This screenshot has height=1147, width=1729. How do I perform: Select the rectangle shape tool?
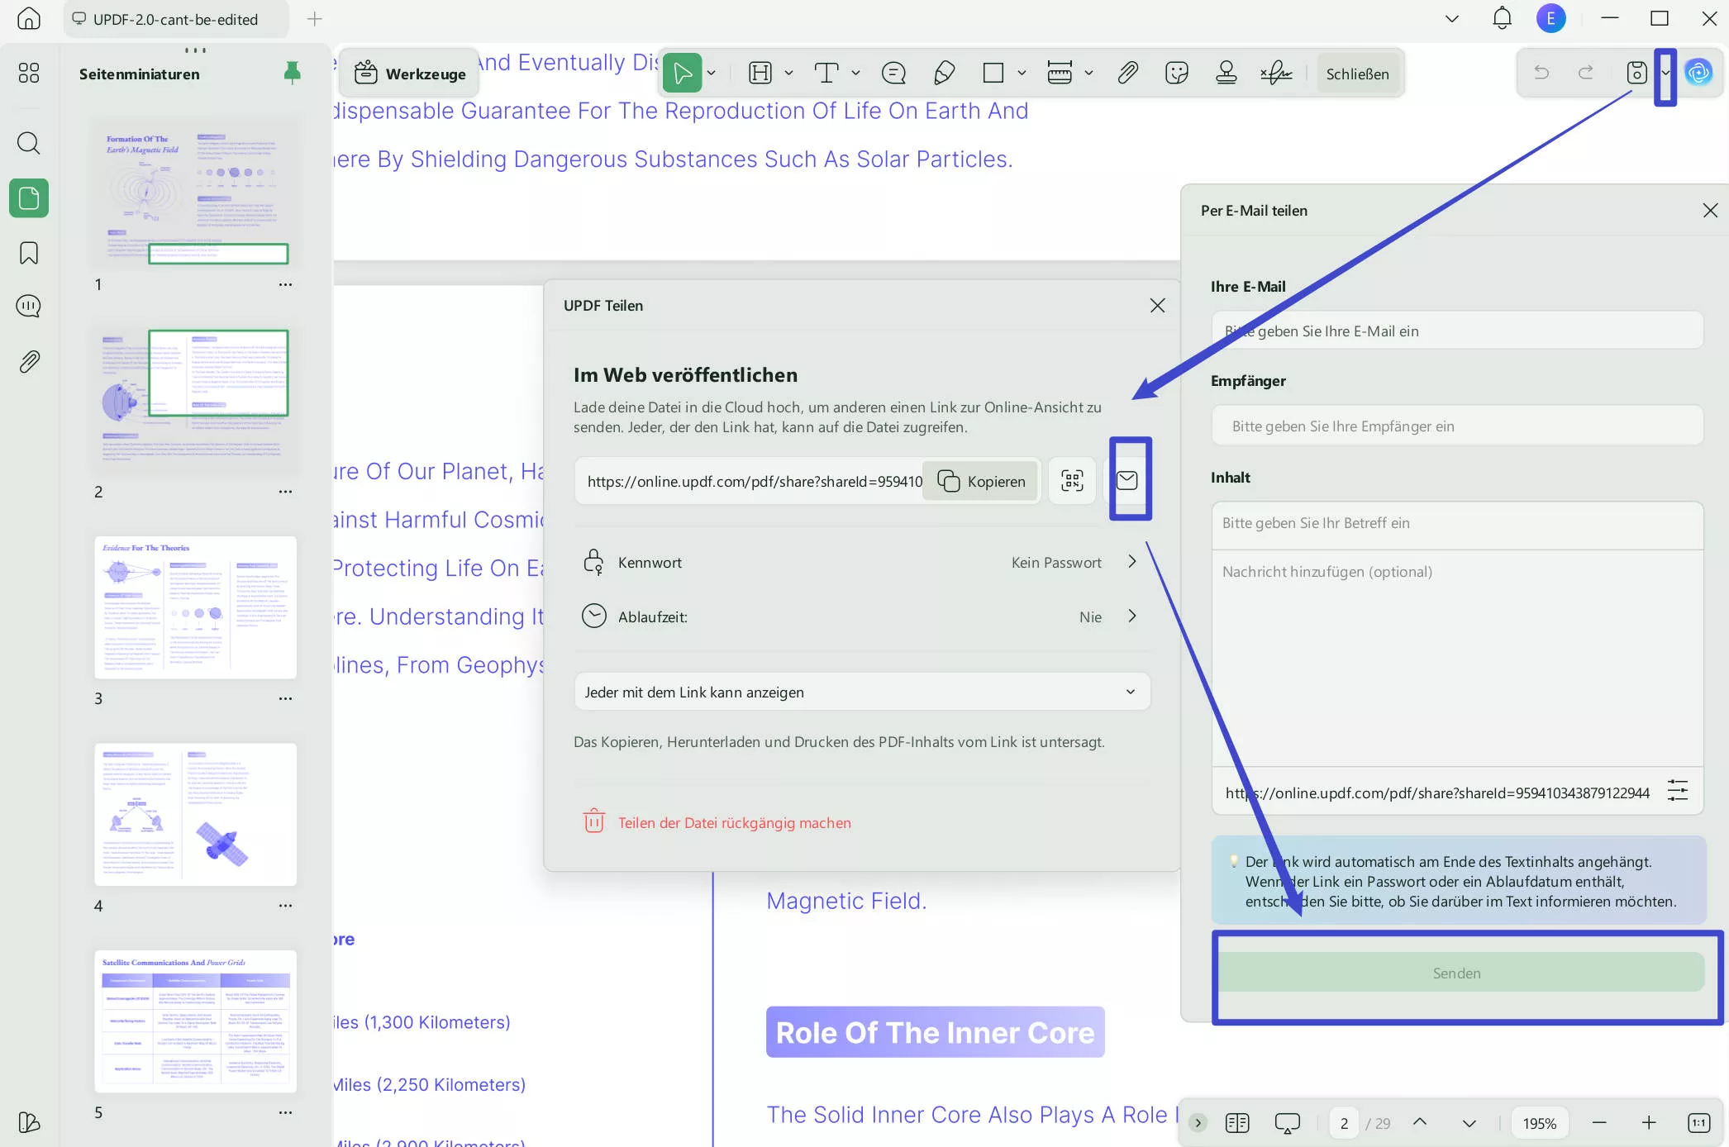(x=993, y=74)
